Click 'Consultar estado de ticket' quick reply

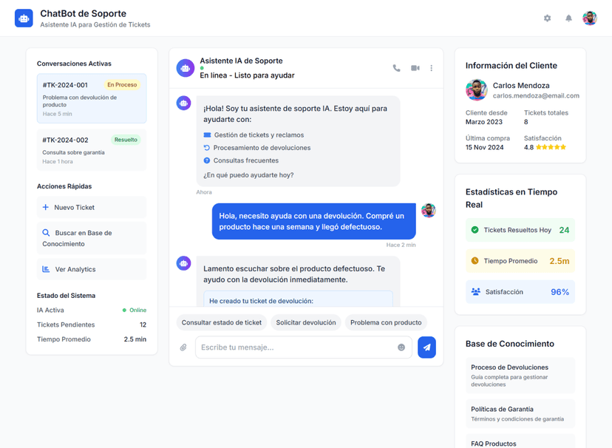click(x=222, y=323)
